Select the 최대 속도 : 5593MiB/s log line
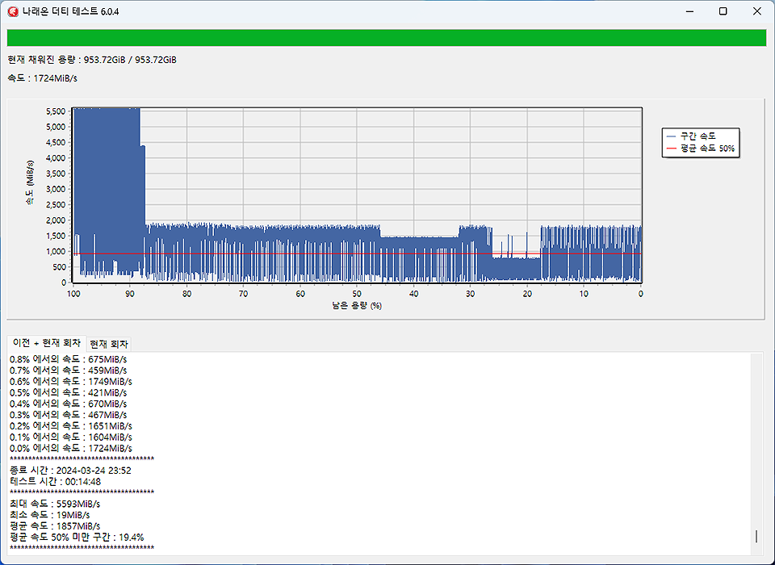Screen dimensions: 775x565 55,504
